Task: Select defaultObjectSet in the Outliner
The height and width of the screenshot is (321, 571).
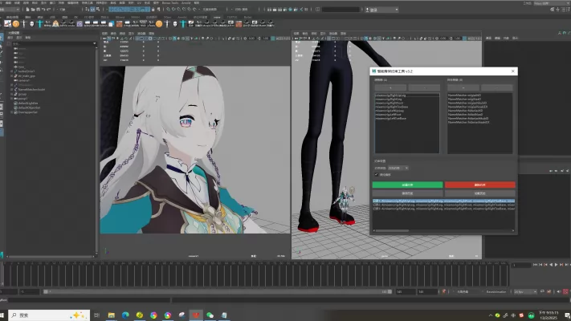Action: [x=29, y=108]
